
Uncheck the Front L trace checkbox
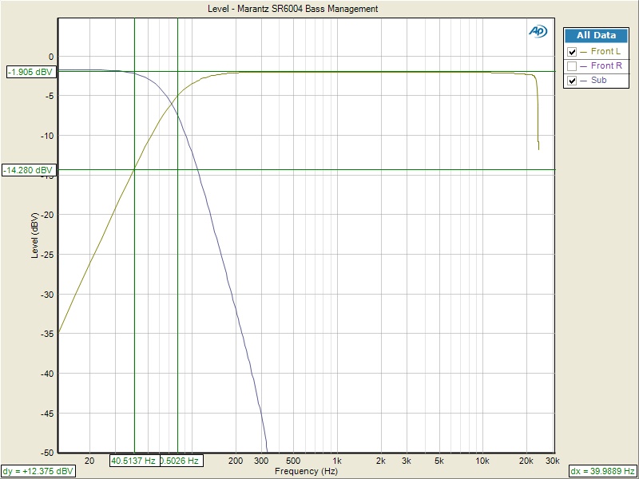pyautogui.click(x=572, y=52)
